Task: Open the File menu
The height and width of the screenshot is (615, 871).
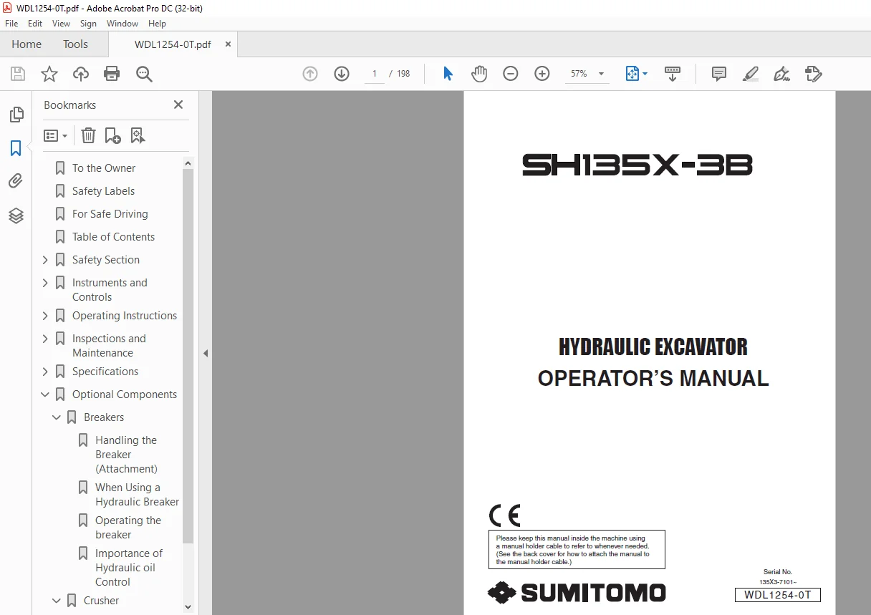Action: click(x=11, y=24)
